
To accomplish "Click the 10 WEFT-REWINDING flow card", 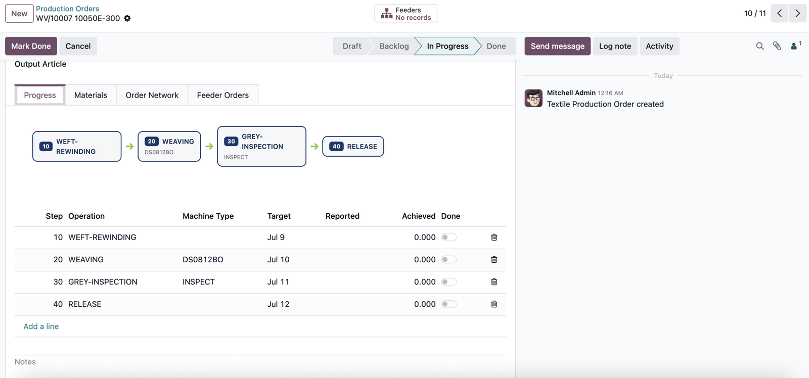I will tap(77, 147).
